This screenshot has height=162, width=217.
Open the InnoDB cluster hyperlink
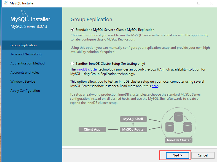click(x=87, y=69)
